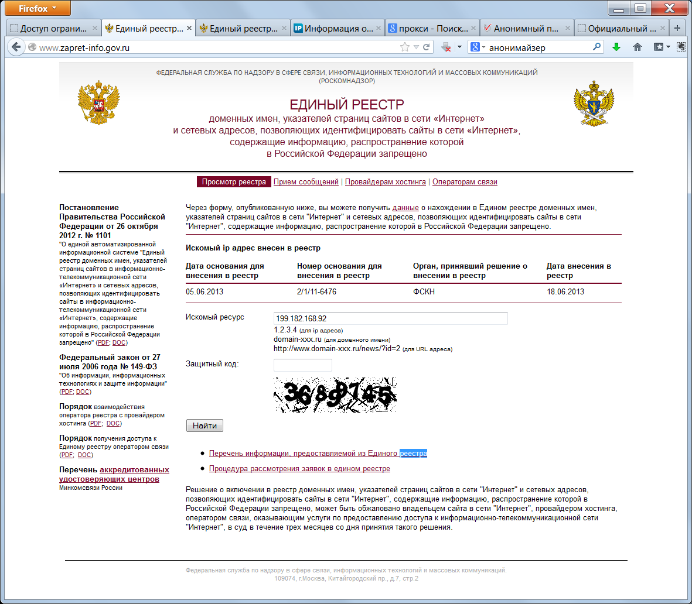Focus the 'Защитный код' captcha input field

click(x=302, y=365)
